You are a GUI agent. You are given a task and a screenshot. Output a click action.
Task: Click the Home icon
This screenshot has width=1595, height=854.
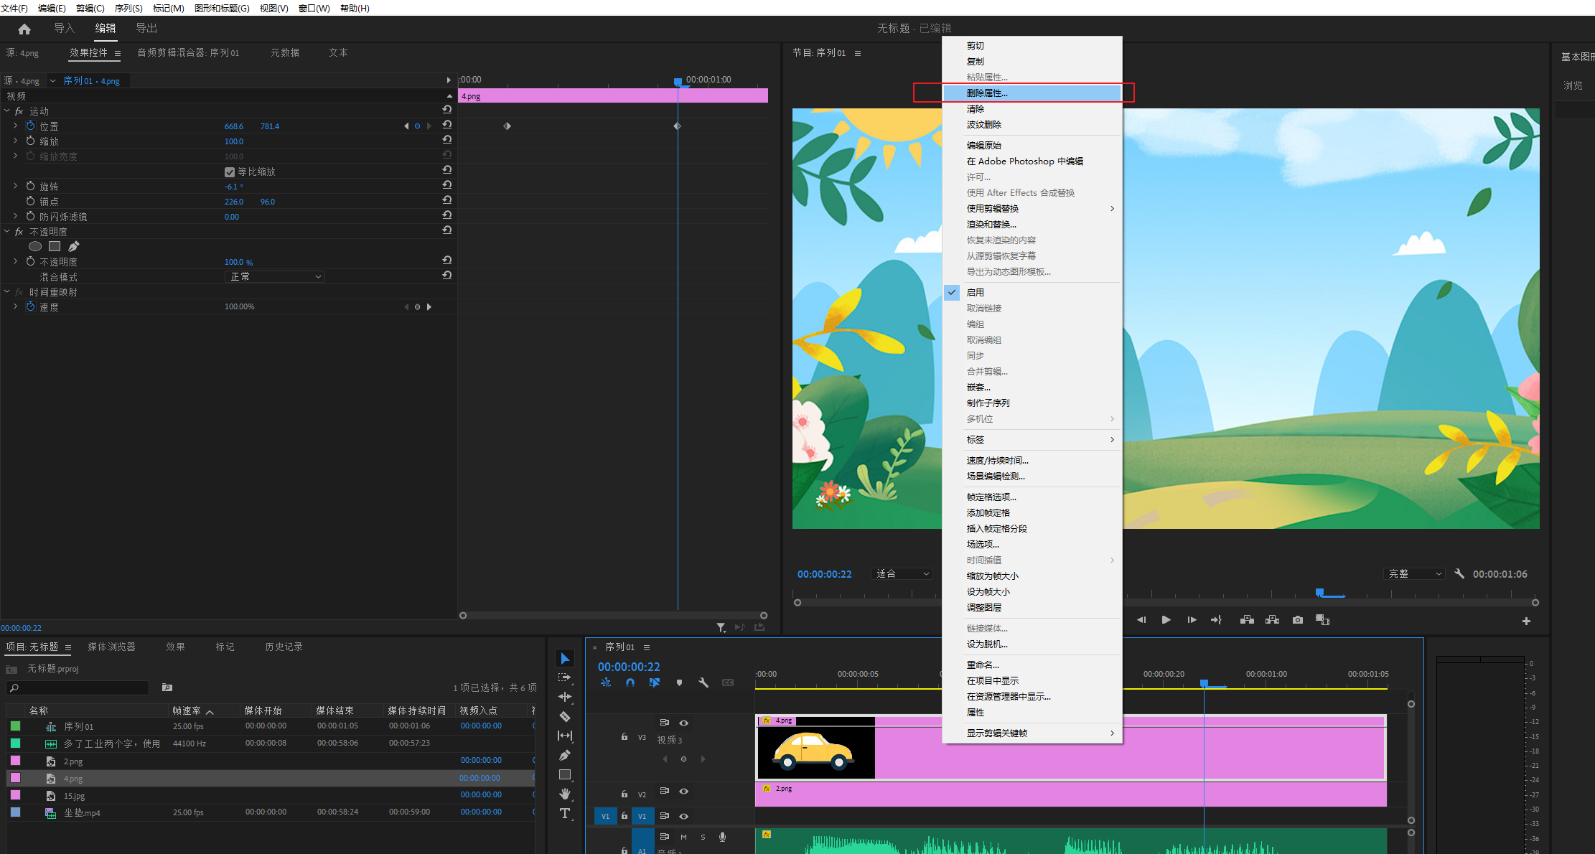24,29
